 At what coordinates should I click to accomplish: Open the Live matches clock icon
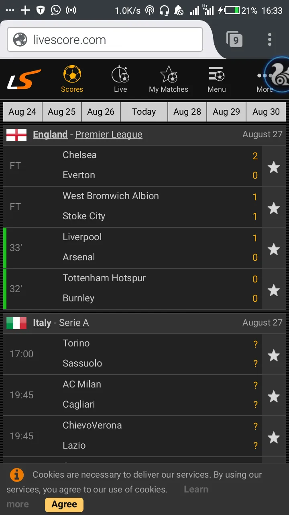120,75
